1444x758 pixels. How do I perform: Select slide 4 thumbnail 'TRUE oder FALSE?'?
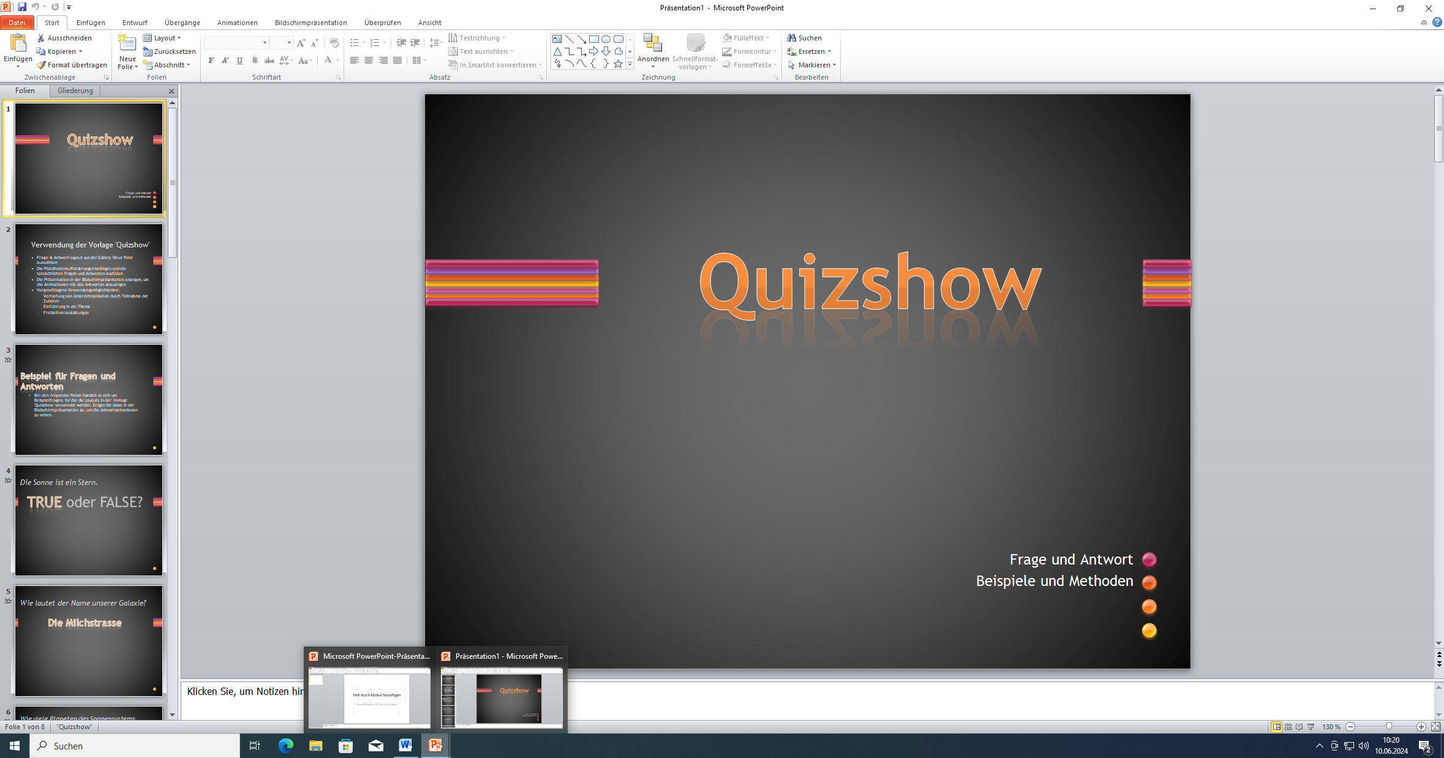[x=89, y=520]
